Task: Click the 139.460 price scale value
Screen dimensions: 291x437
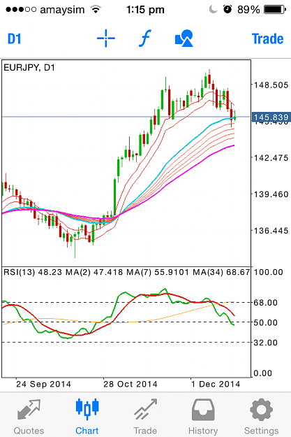Action: [271, 194]
